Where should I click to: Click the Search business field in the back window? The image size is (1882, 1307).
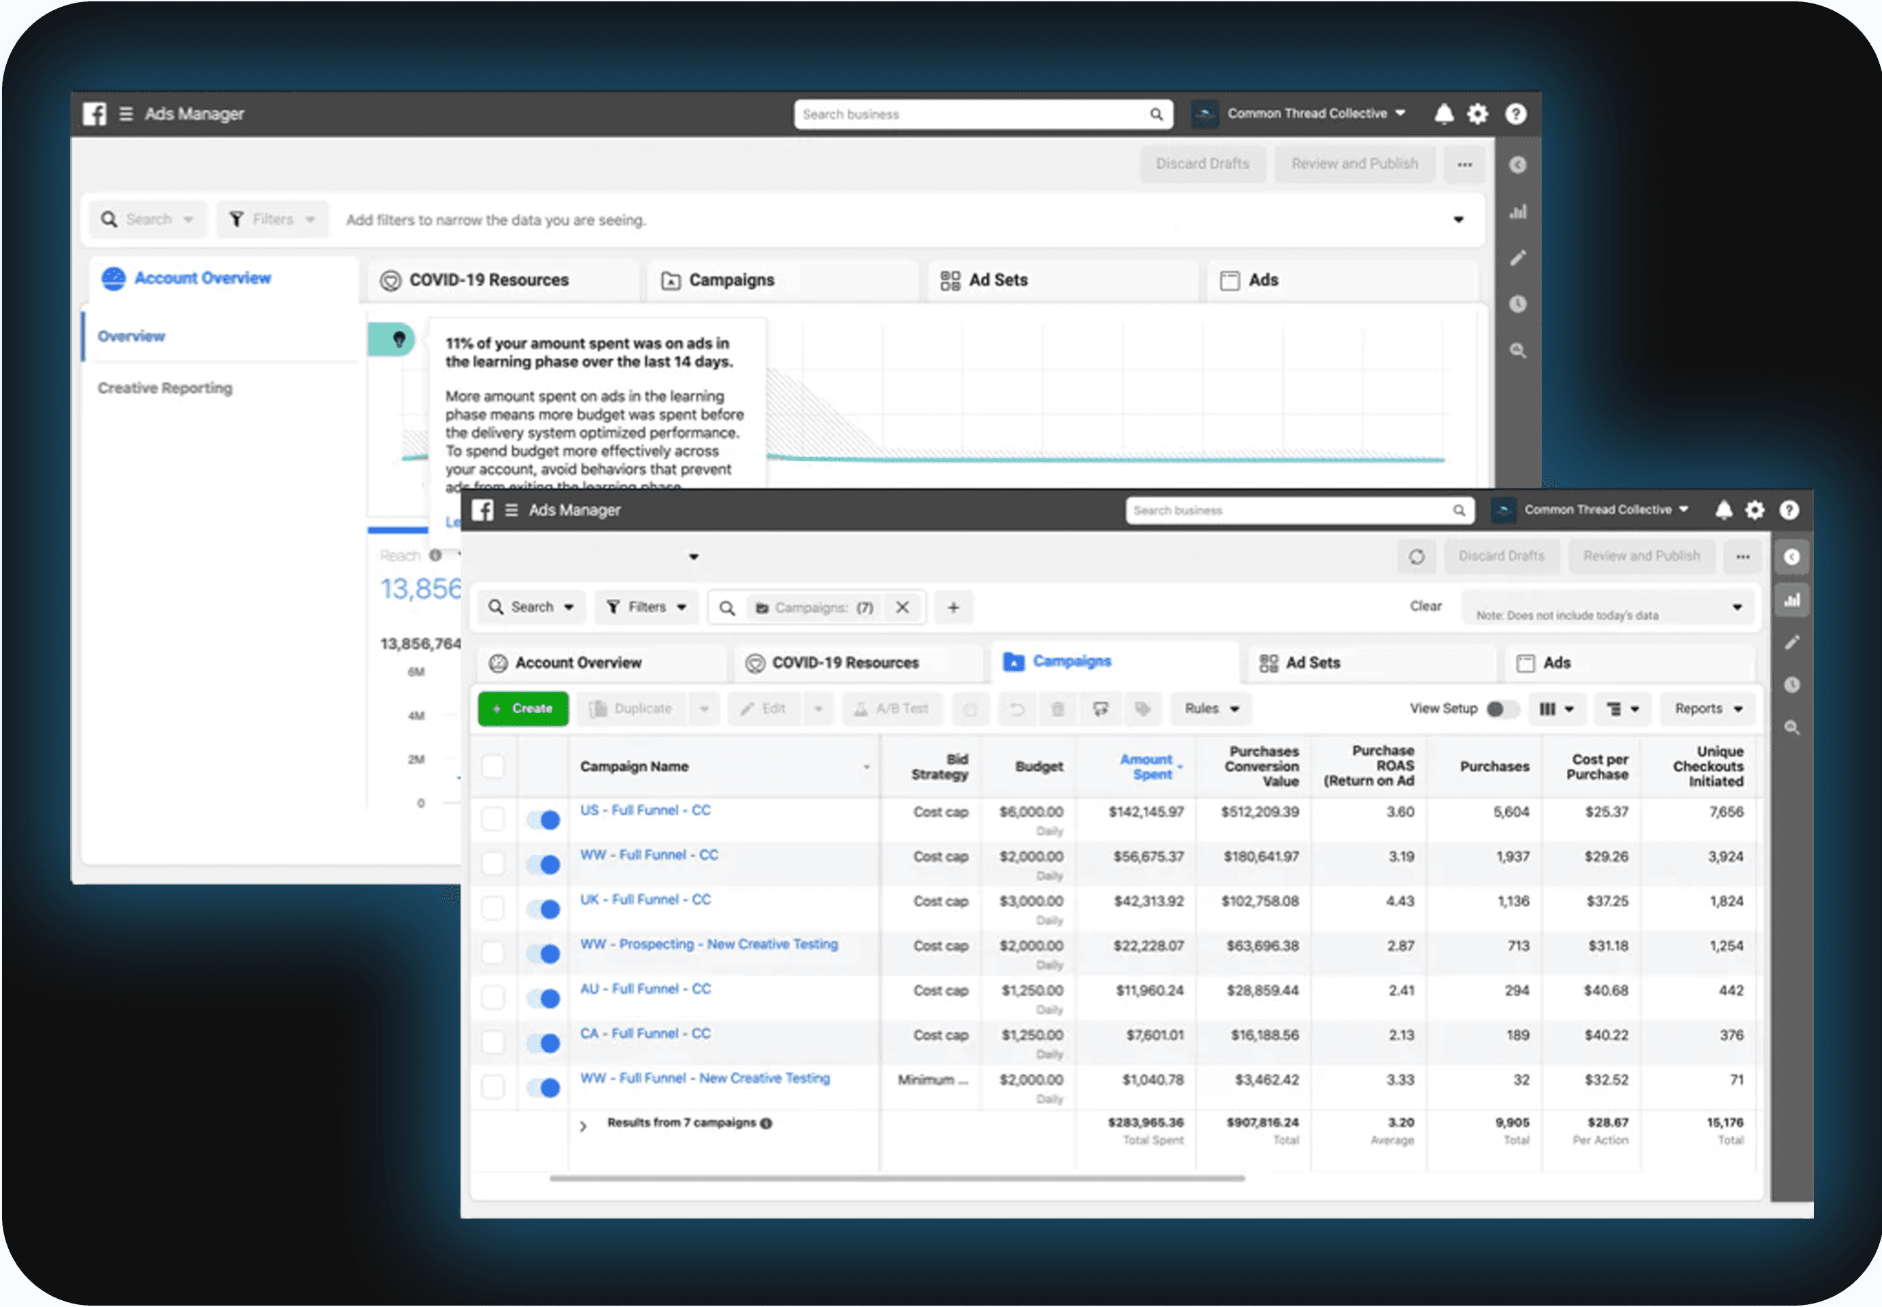pyautogui.click(x=983, y=115)
